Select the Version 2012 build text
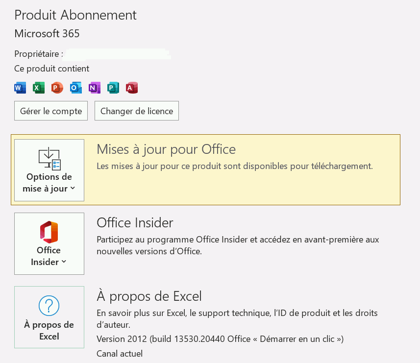The width and height of the screenshot is (420, 363). [220, 339]
